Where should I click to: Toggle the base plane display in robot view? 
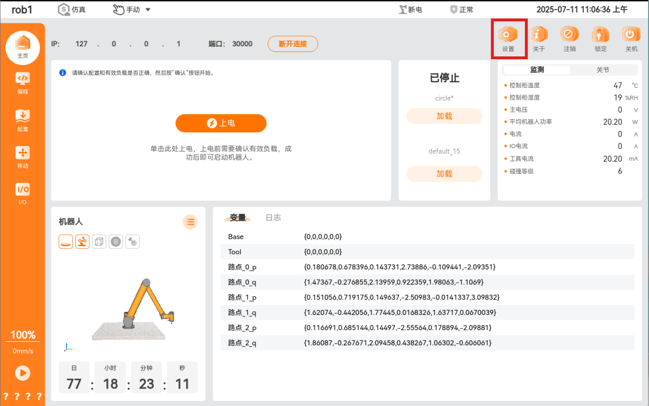[x=66, y=242]
